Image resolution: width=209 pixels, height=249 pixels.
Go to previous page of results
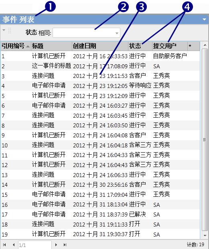coord(14,245)
